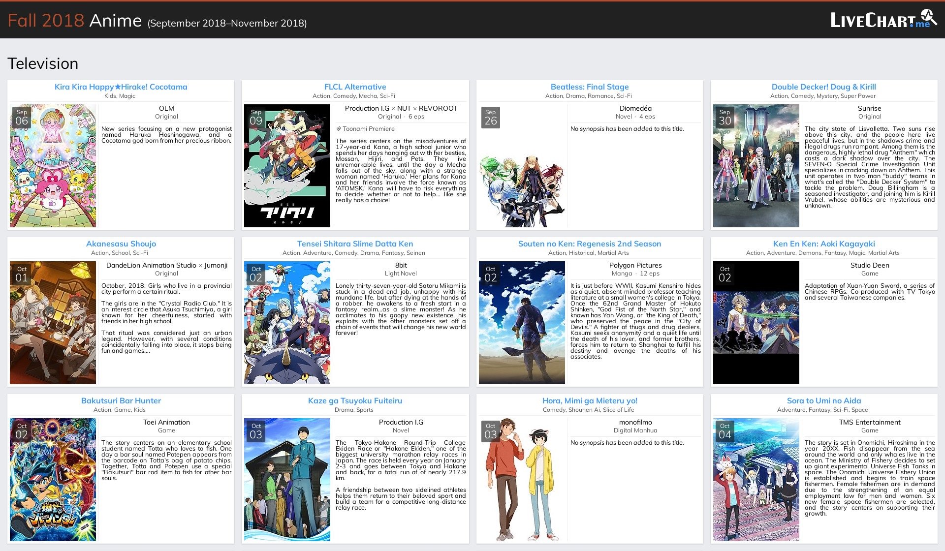Click DandeLion Animation Studio × Jumonji text

(167, 265)
